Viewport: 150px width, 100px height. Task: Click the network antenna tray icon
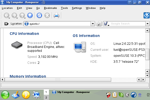click(x=140, y=95)
